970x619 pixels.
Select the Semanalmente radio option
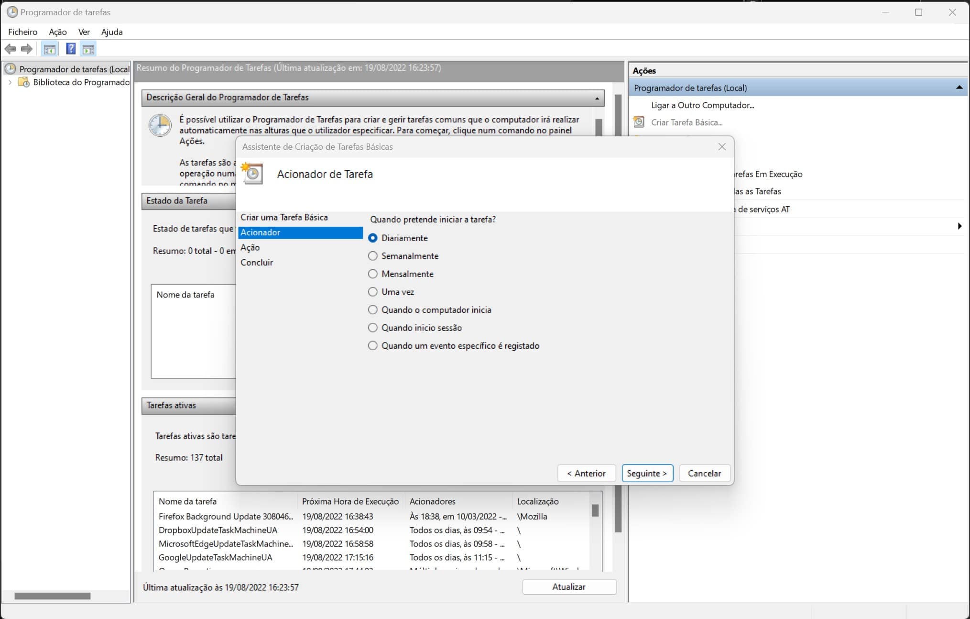point(373,256)
